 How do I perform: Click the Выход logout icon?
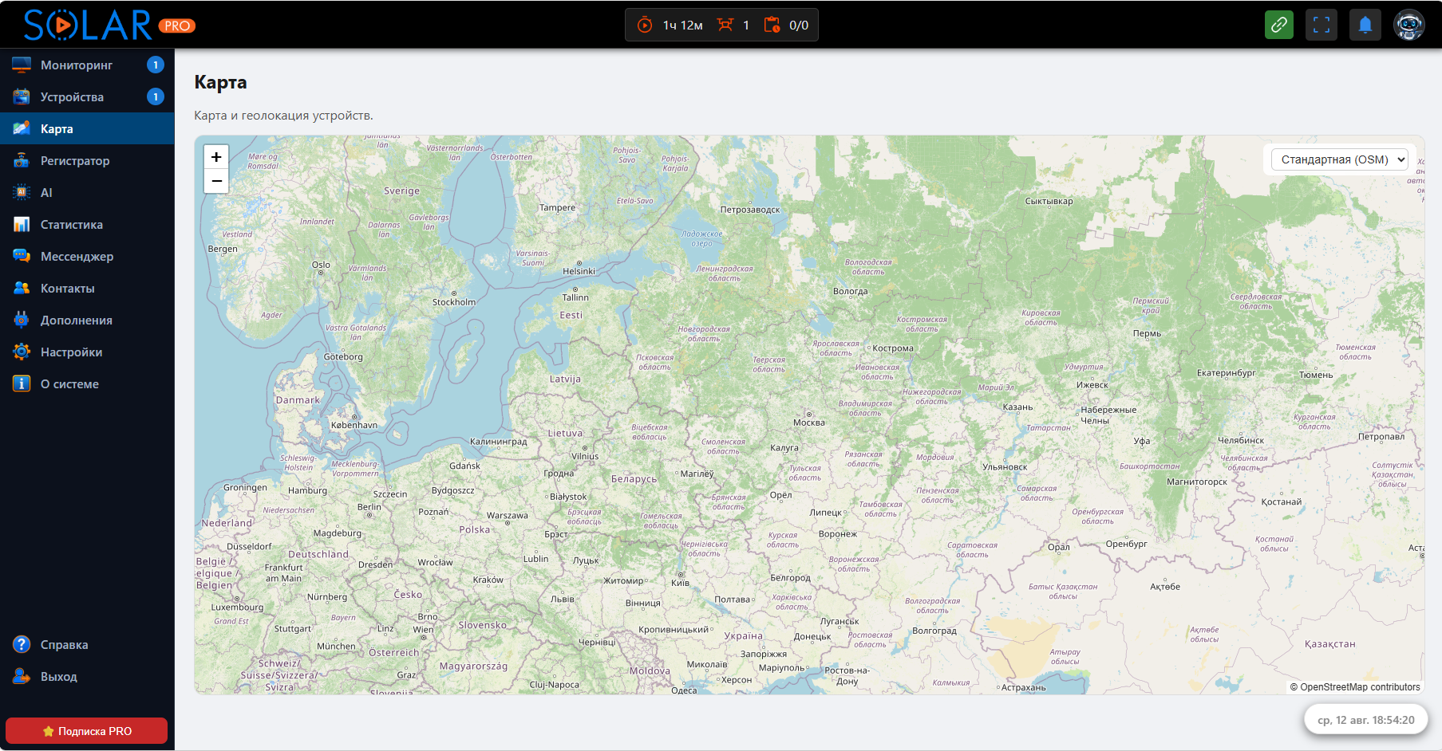tap(22, 676)
